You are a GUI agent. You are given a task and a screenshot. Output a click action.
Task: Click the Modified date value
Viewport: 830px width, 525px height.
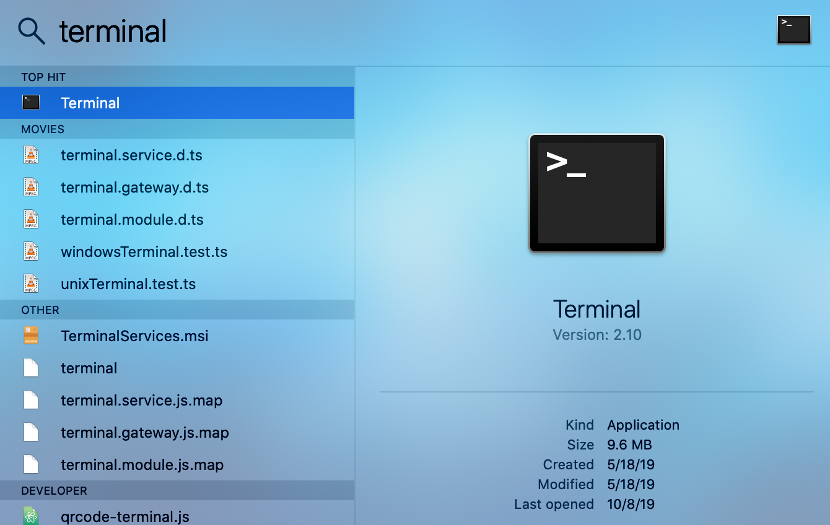point(631,484)
